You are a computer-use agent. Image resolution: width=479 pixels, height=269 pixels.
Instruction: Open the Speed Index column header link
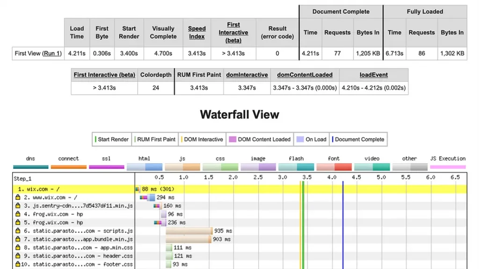(x=197, y=32)
